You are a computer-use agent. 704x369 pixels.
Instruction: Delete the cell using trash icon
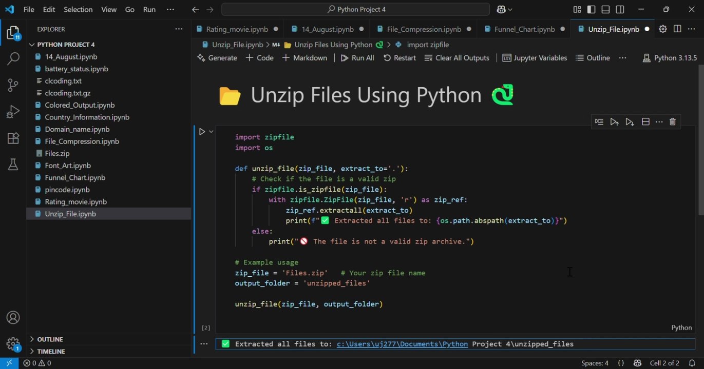click(x=673, y=121)
